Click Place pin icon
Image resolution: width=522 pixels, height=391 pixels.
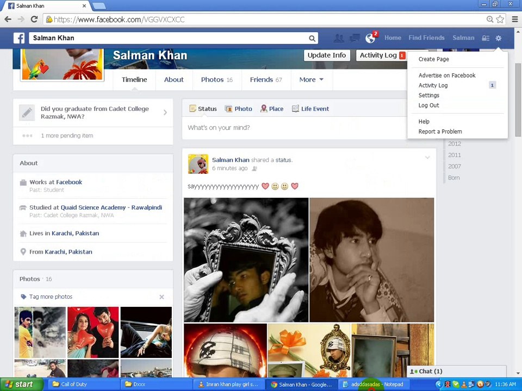[x=264, y=109]
